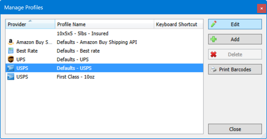Sort by the Provider column header
Image resolution: width=267 pixels, height=139 pixels.
tap(30, 24)
